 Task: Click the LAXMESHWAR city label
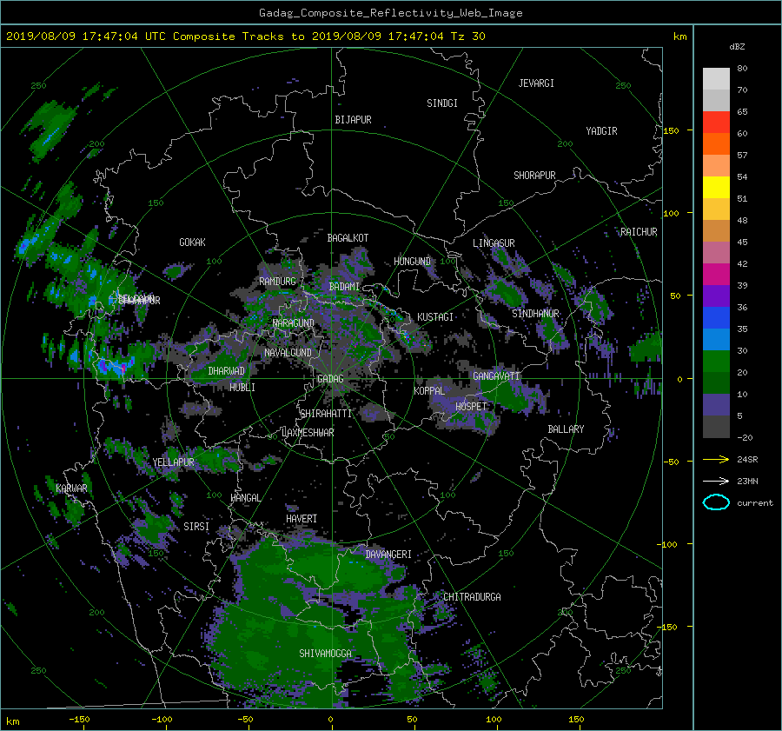point(308,433)
